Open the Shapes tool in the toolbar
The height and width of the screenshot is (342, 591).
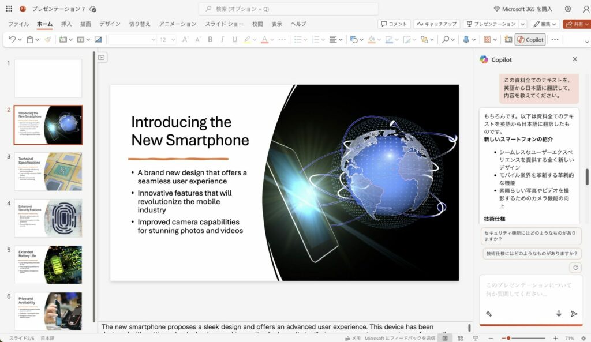click(x=353, y=40)
